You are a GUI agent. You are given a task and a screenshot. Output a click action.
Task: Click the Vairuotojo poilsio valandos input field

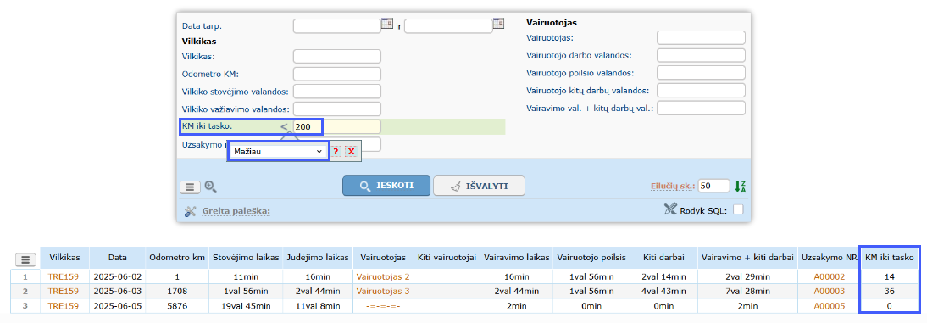(x=701, y=73)
